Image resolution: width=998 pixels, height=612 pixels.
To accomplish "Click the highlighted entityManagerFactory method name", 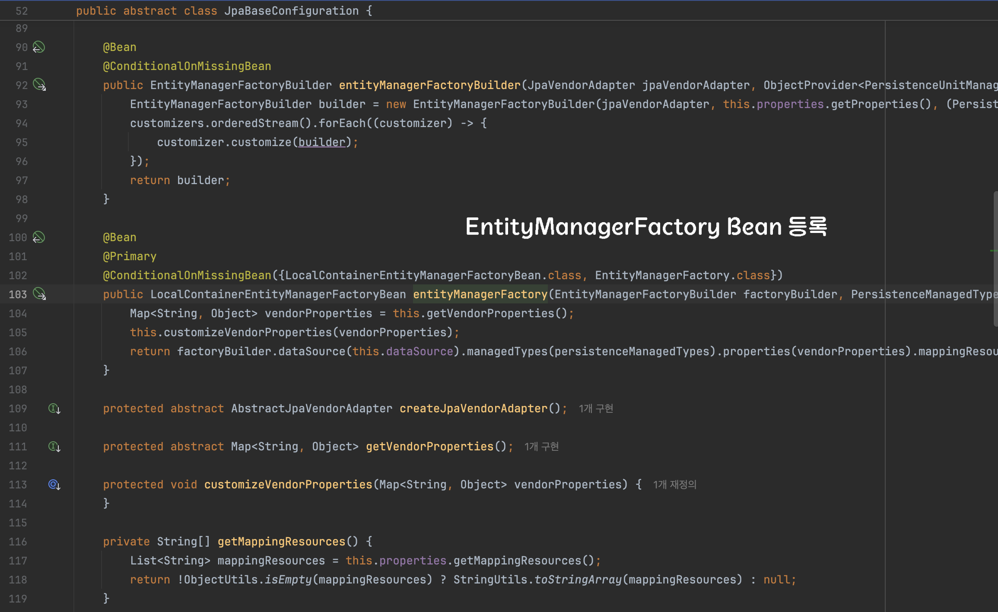I will (480, 294).
